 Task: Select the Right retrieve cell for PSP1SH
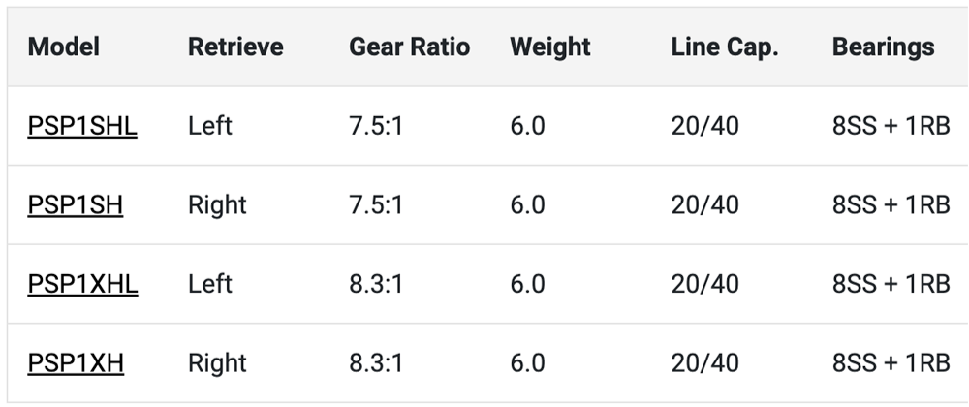pos(217,205)
